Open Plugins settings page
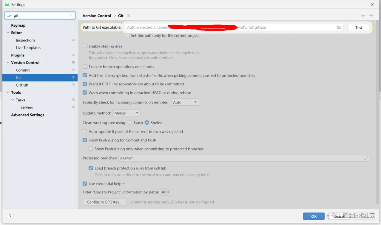 [18, 55]
